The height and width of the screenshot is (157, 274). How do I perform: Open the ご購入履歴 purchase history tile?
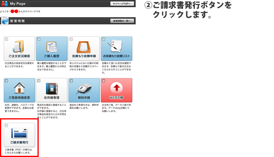click(52, 48)
